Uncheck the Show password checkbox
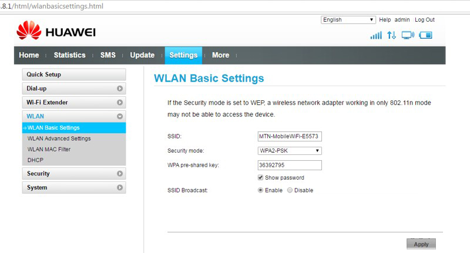Viewport: 470px width, 253px height. point(261,178)
